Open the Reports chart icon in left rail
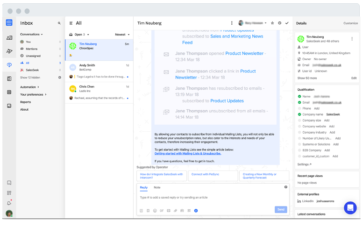The height and width of the screenshot is (249, 363). (9, 106)
